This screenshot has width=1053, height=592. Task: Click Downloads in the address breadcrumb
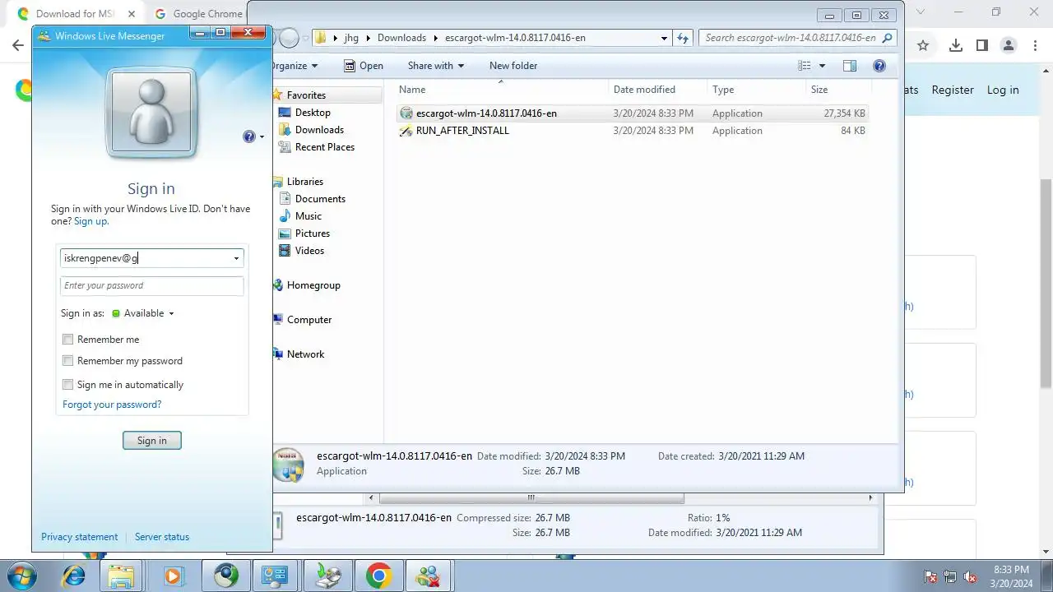[401, 38]
